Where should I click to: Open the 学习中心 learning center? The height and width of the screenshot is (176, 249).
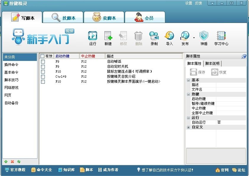tap(221, 38)
